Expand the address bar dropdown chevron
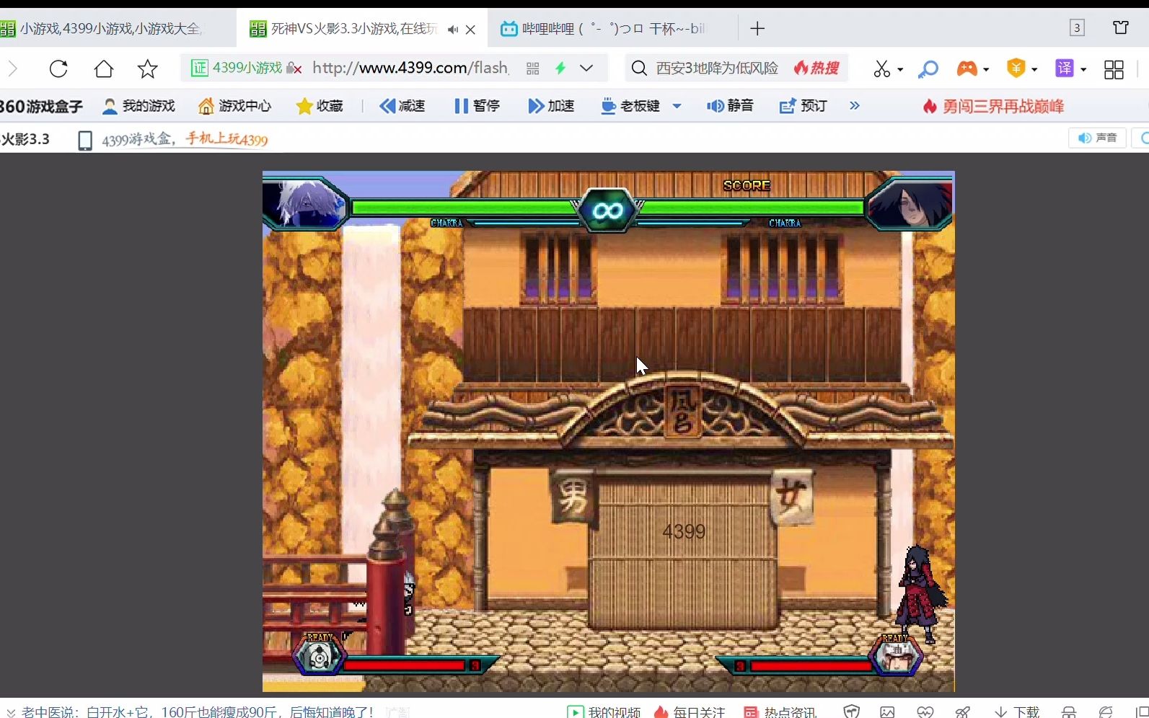The height and width of the screenshot is (718, 1149). click(586, 68)
